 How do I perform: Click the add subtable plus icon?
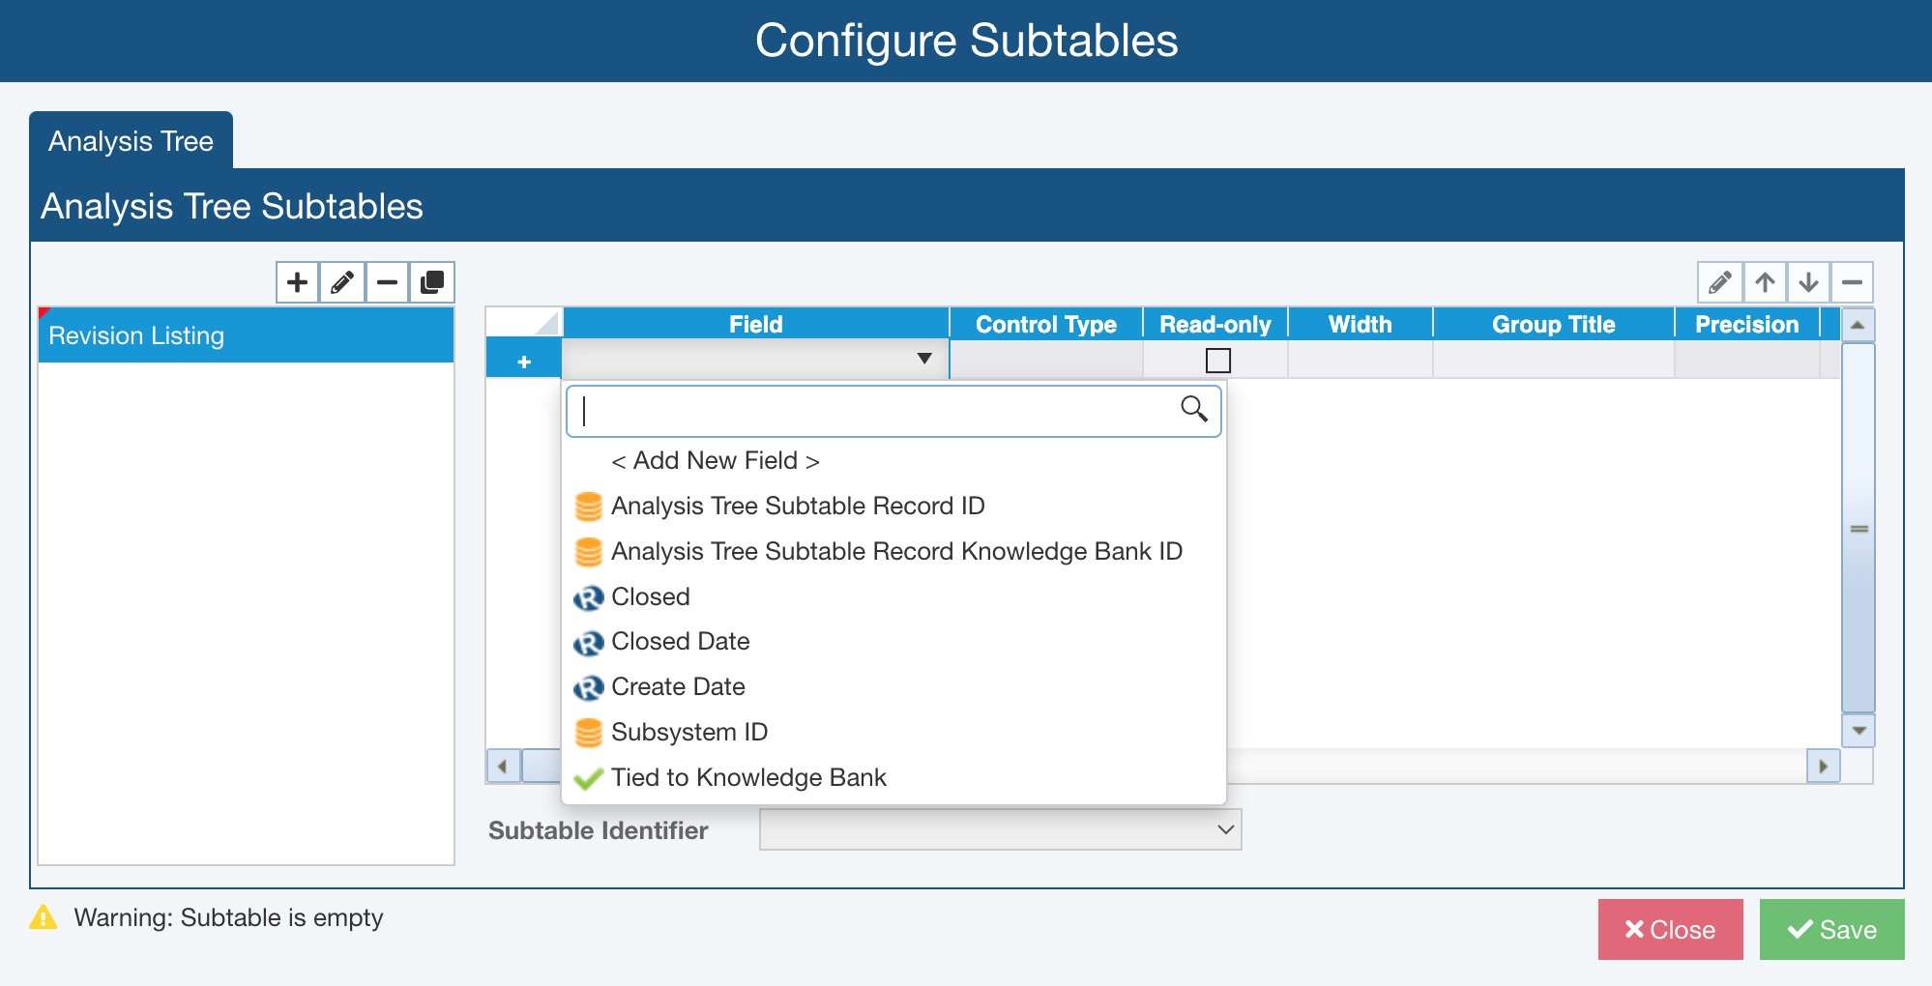(x=298, y=282)
